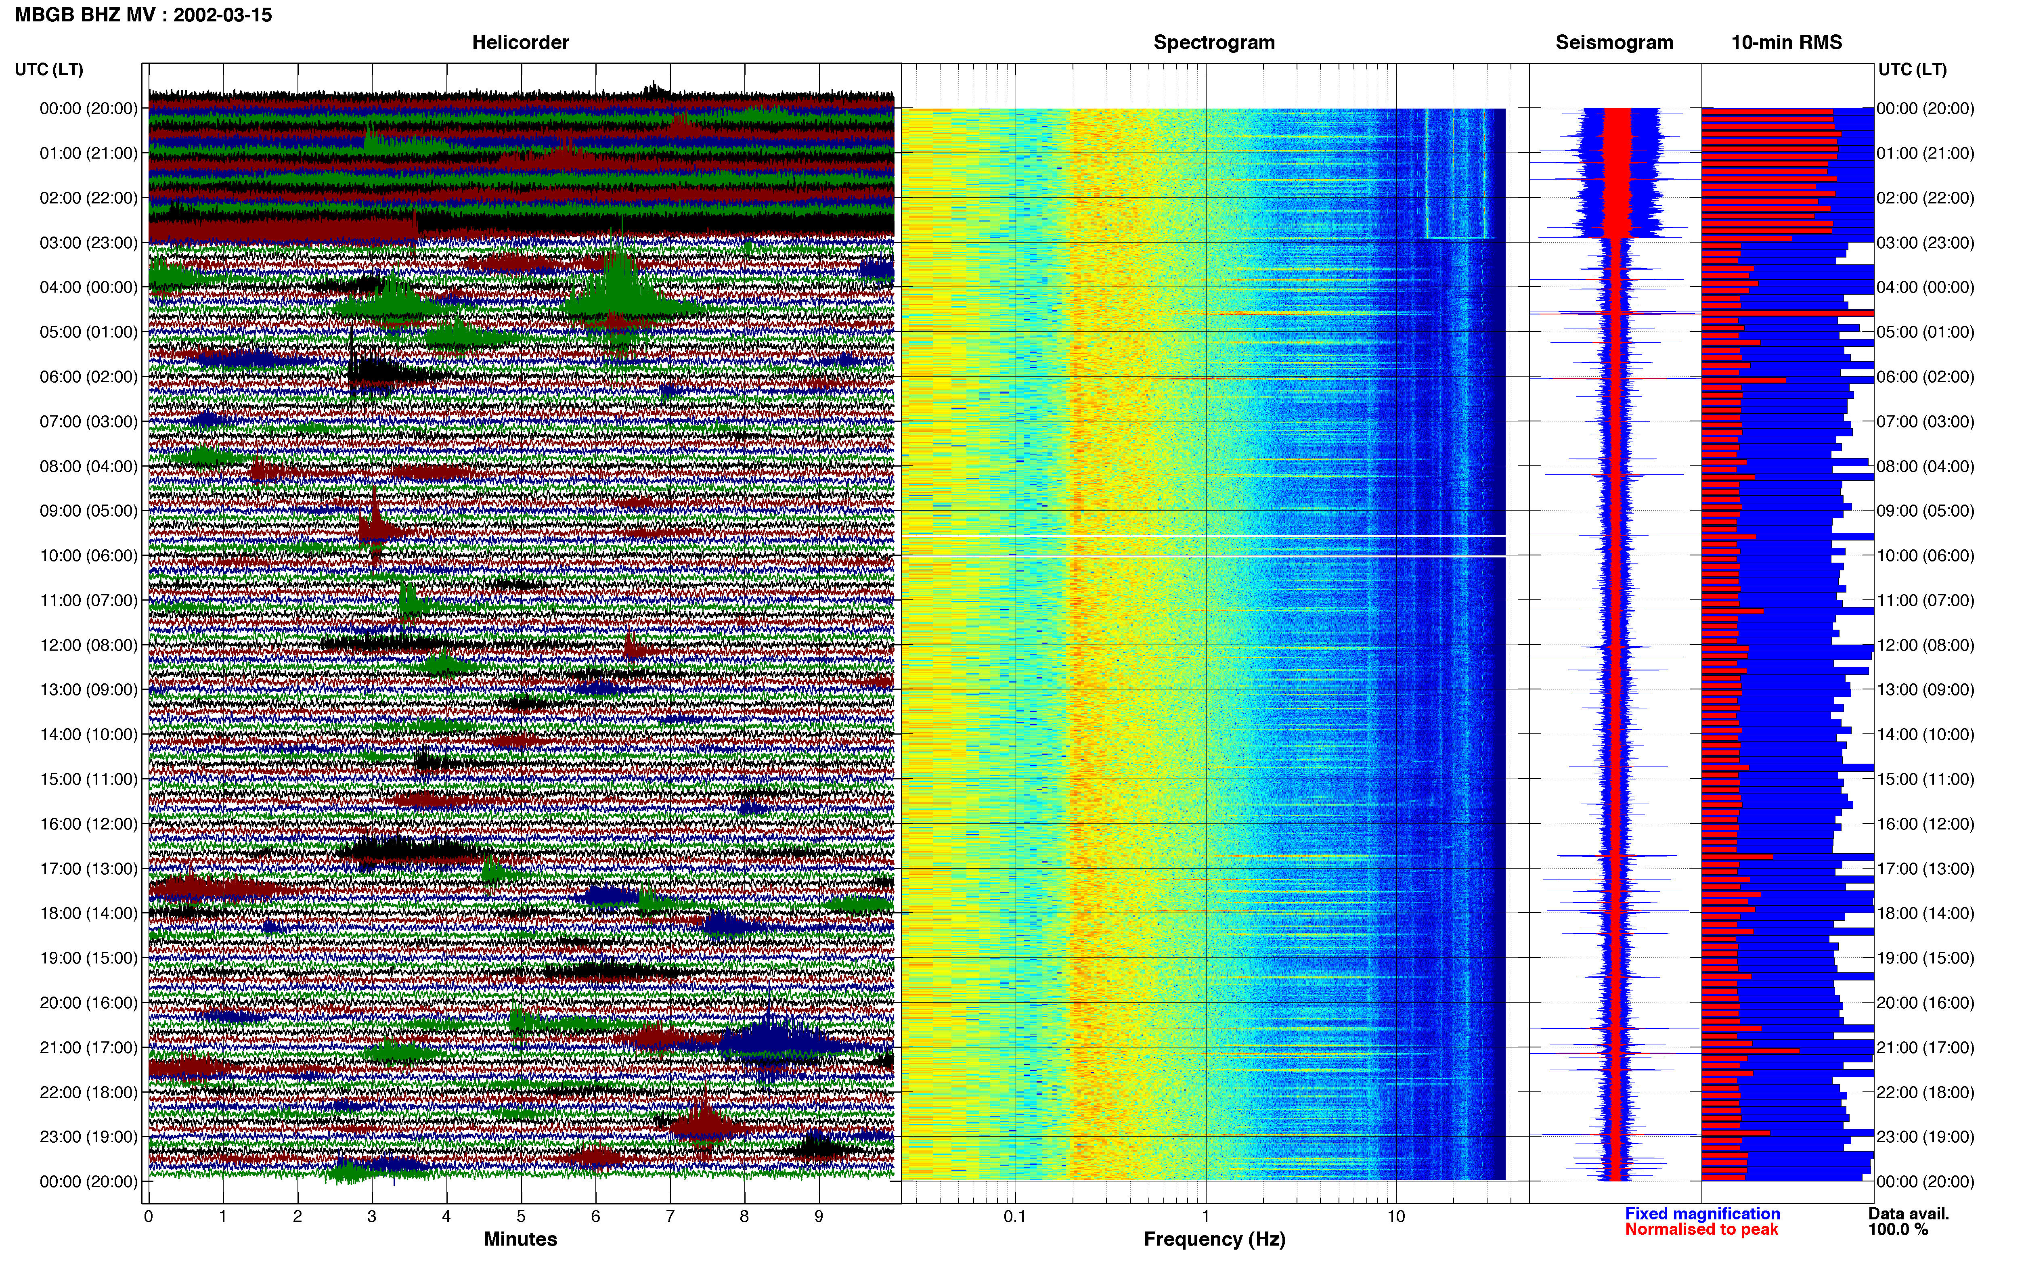The width and height of the screenshot is (2026, 1267).
Task: Click '20:00 (16:00)' on the RMS panel time axis
Action: click(x=1925, y=1003)
